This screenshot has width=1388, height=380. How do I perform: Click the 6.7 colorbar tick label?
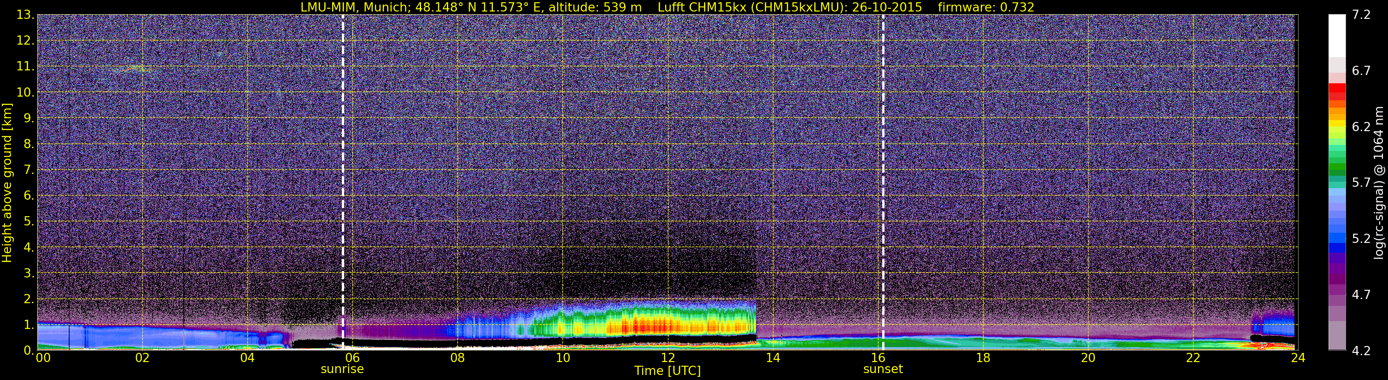click(x=1361, y=71)
